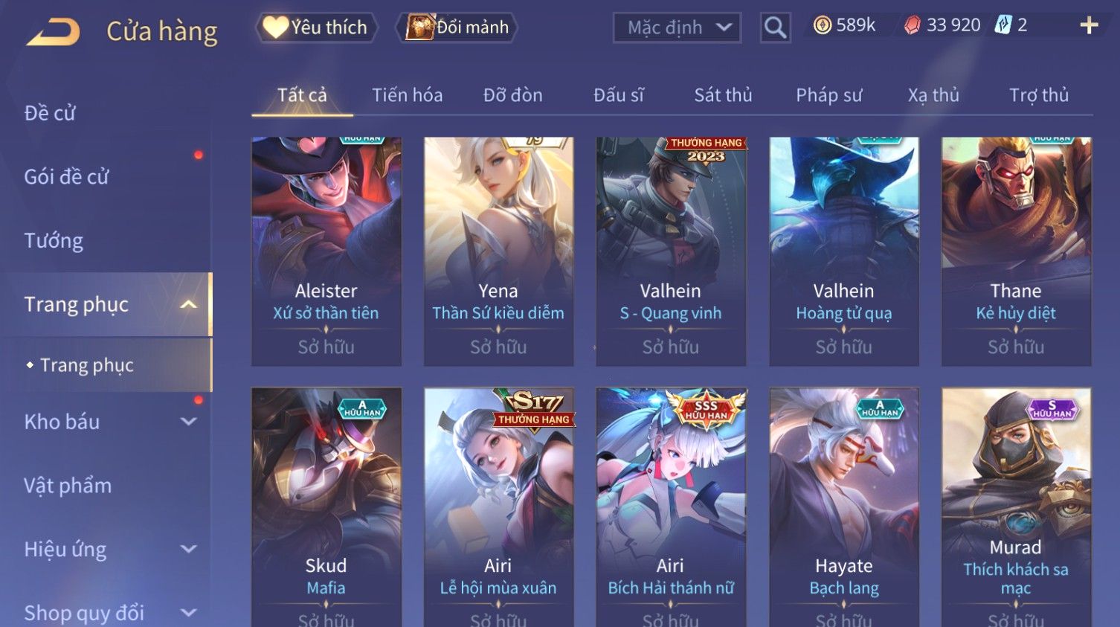Viewport: 1120px width, 627px height.
Task: Open Yêu thích heart favorites
Action: [x=317, y=28]
